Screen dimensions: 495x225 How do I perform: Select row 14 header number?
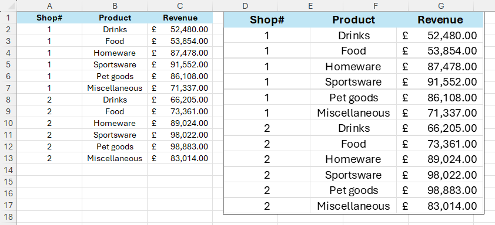coord(8,170)
